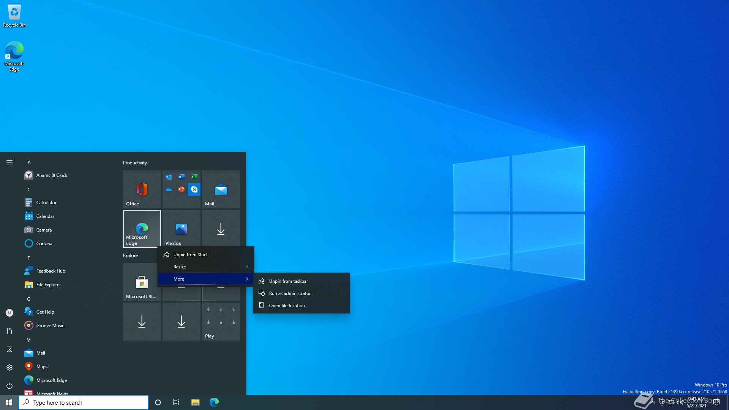The height and width of the screenshot is (410, 729).
Task: Open the Photos tile
Action: pyautogui.click(x=181, y=229)
